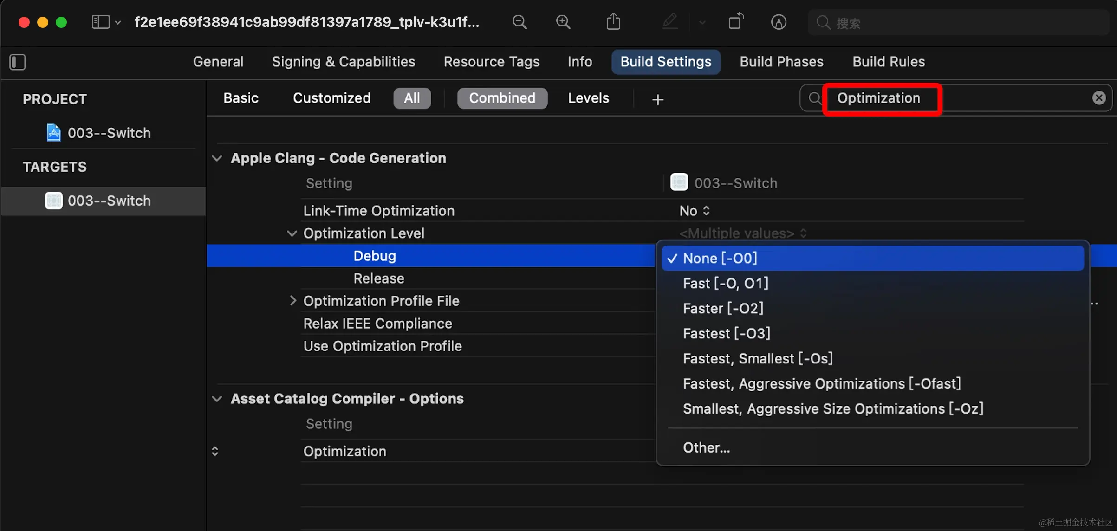Click the rotate image icon

[736, 22]
